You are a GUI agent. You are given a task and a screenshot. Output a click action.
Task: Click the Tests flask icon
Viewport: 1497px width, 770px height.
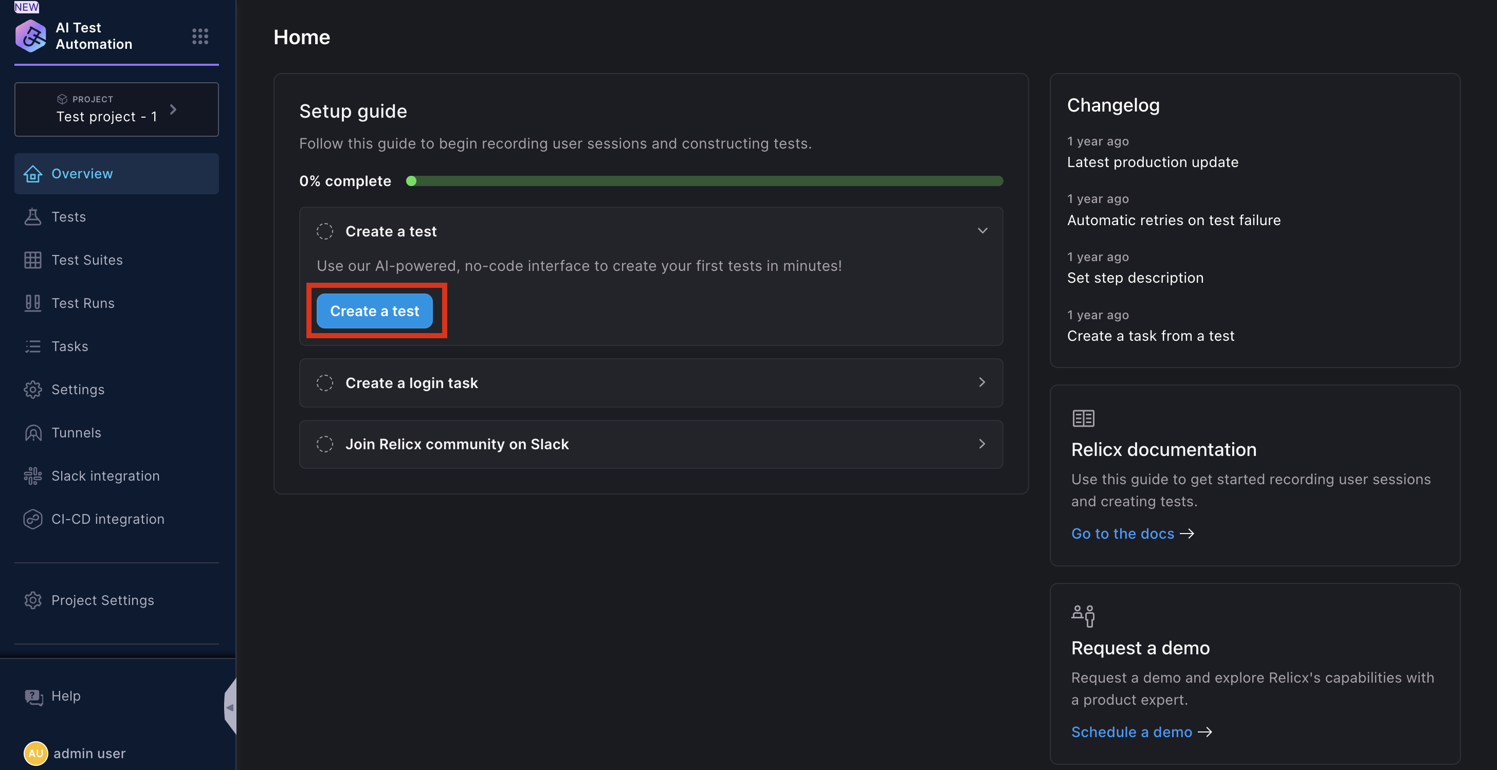pyautogui.click(x=32, y=217)
